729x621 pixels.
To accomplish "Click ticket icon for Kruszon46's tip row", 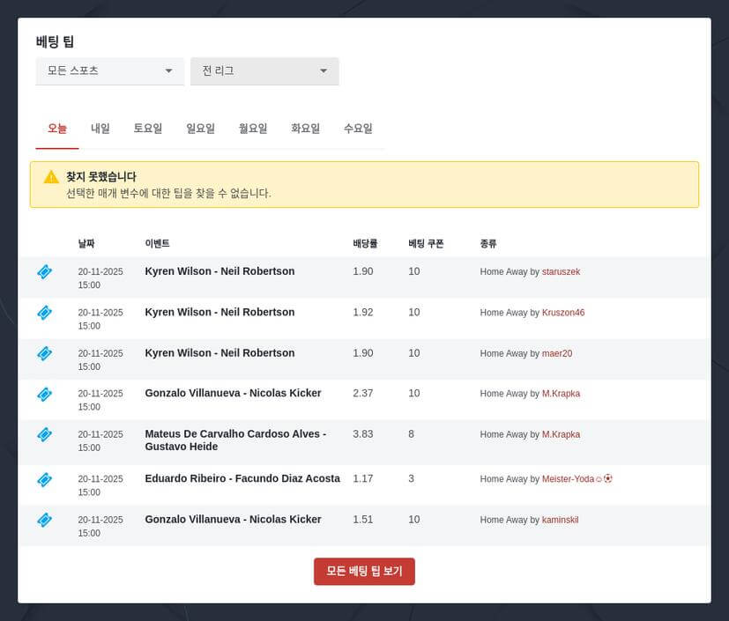I will coord(44,313).
